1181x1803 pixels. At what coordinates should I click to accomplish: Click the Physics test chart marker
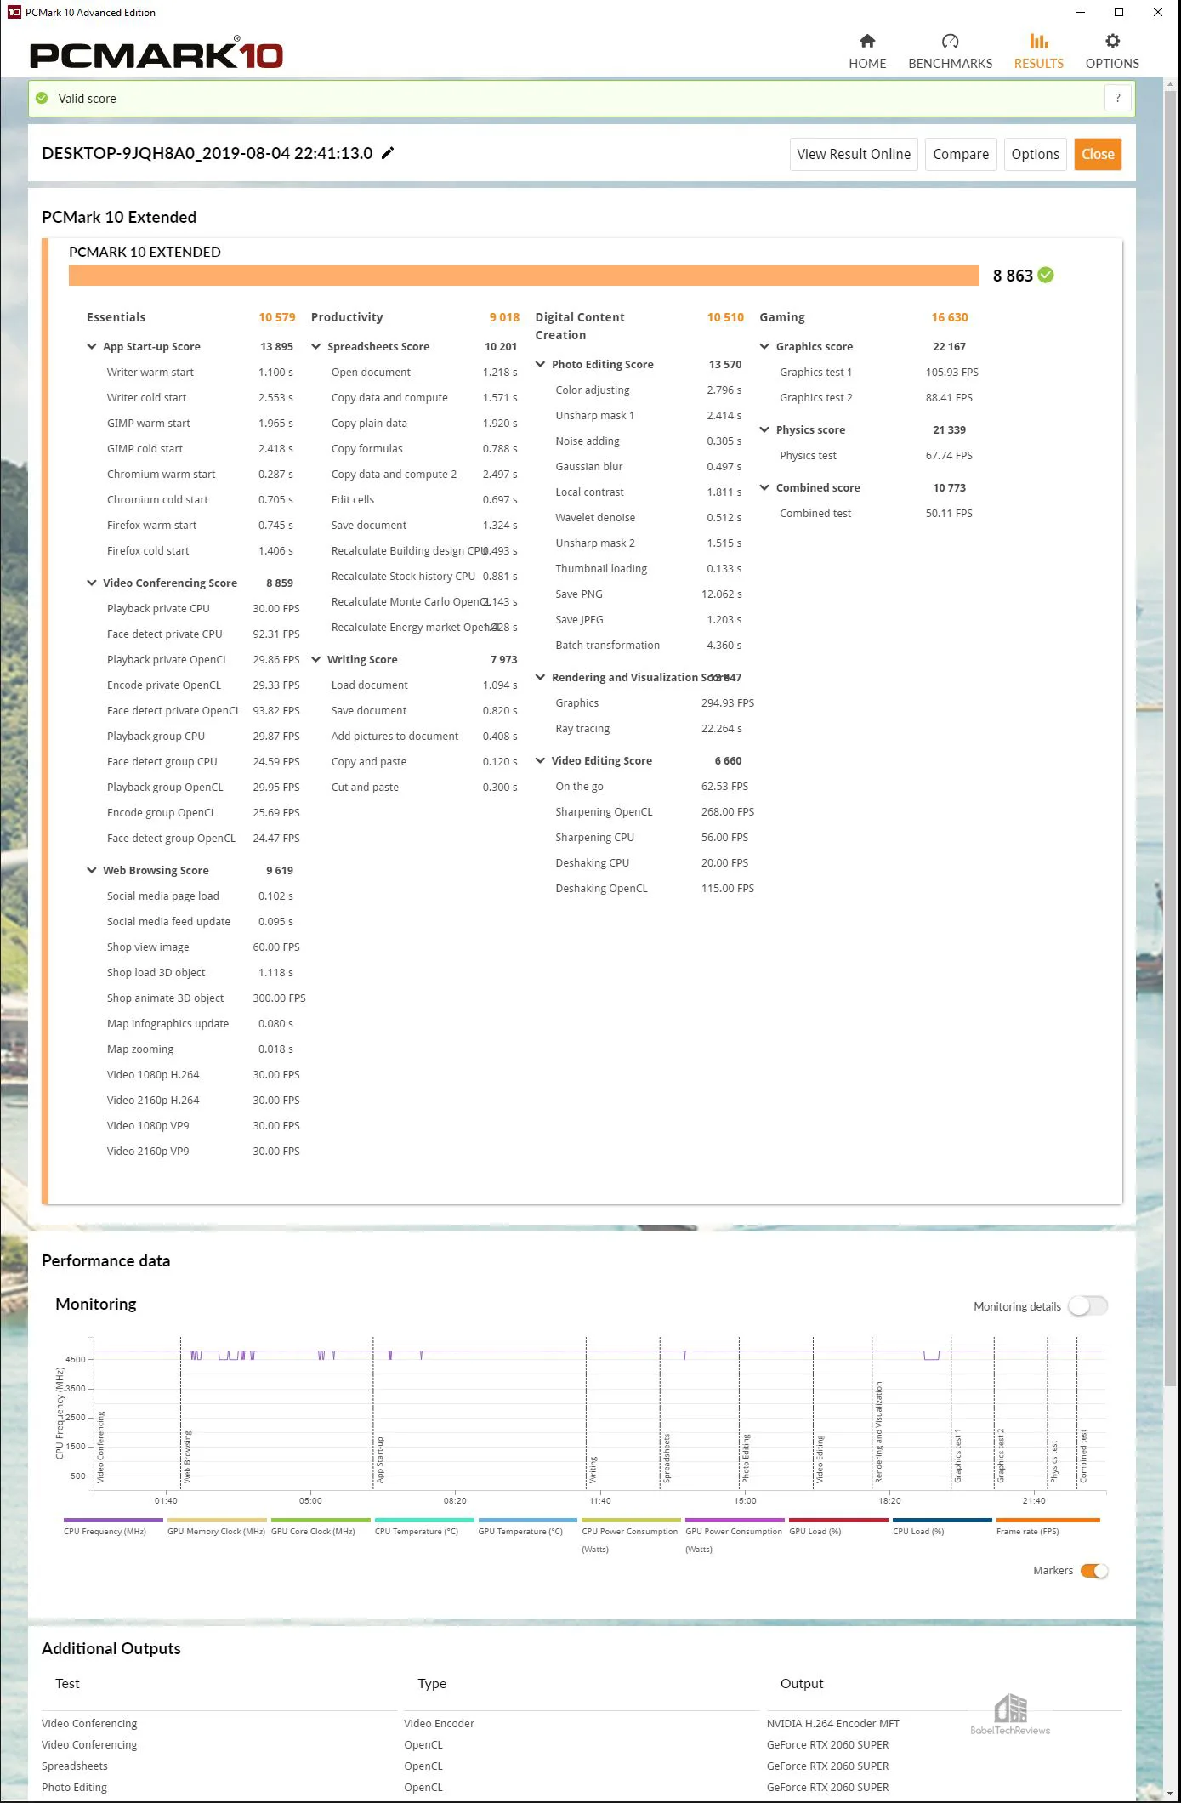click(1054, 1461)
